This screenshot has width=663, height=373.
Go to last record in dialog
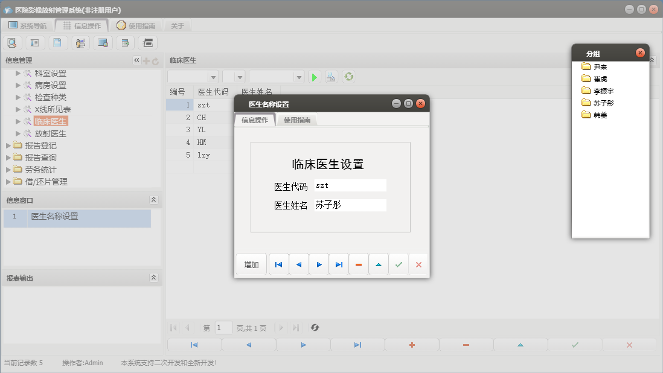pos(339,265)
